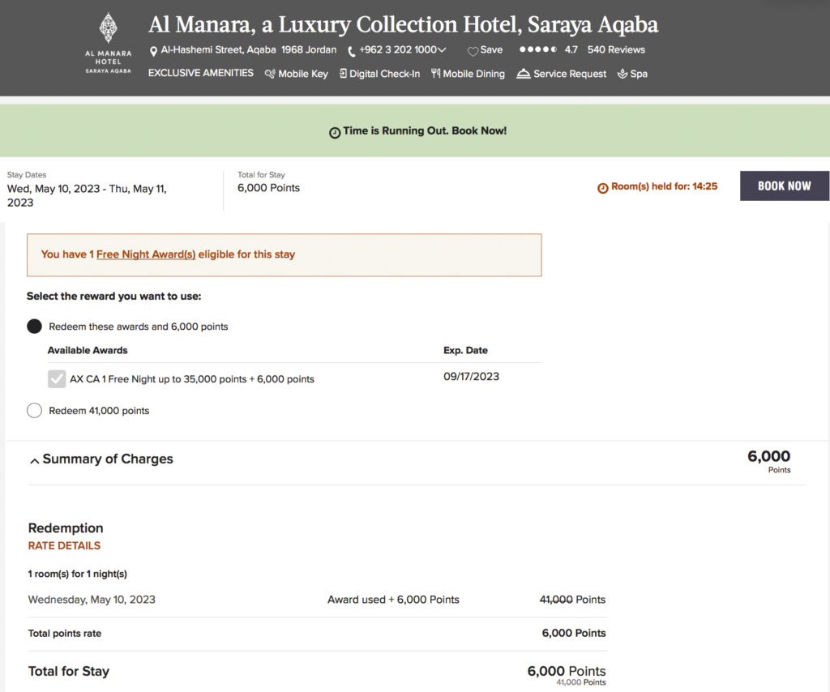Open the Free Night Award(s) link

coord(146,254)
